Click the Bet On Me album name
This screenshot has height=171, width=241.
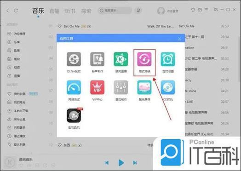(x=186, y=26)
